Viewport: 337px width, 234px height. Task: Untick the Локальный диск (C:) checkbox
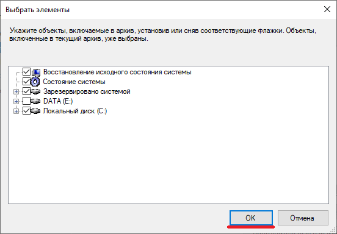pos(26,111)
